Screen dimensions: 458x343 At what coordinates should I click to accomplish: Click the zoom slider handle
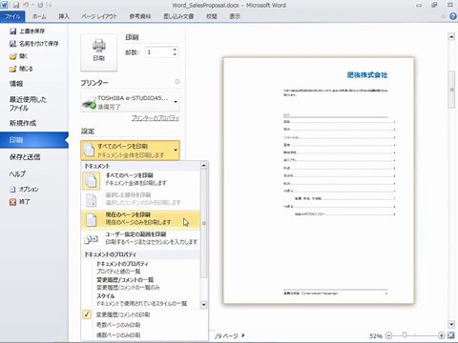coord(405,335)
